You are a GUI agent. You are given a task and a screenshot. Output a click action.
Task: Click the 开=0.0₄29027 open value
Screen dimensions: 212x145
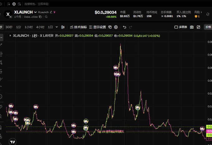64,36
